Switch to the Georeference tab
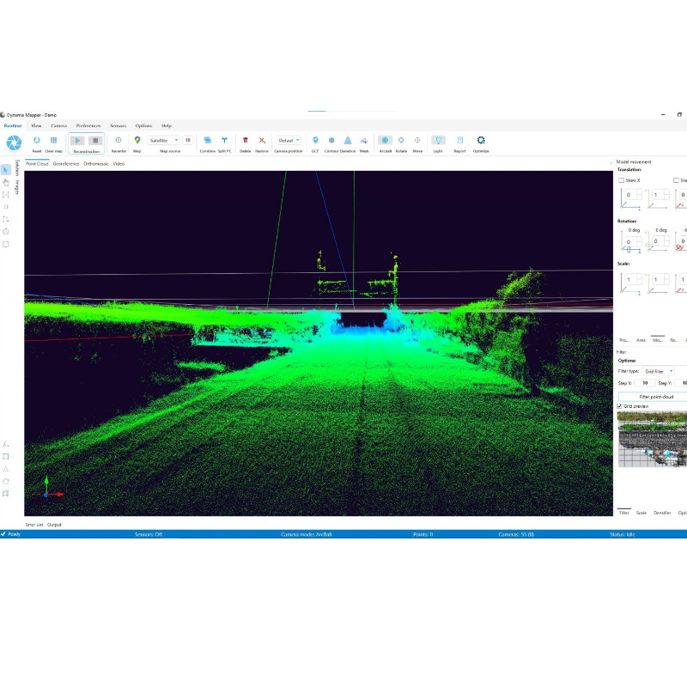 (66, 164)
